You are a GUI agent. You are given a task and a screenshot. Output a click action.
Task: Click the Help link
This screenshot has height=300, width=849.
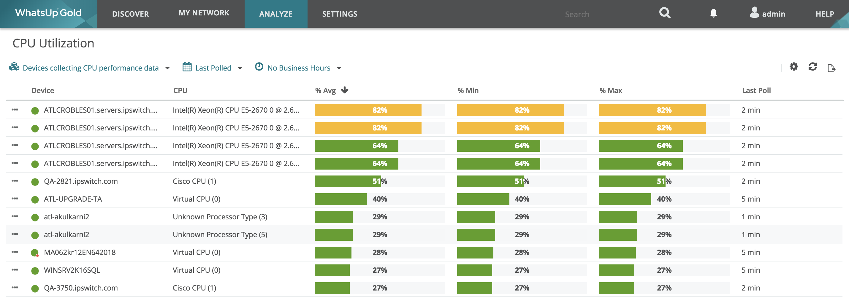click(825, 14)
